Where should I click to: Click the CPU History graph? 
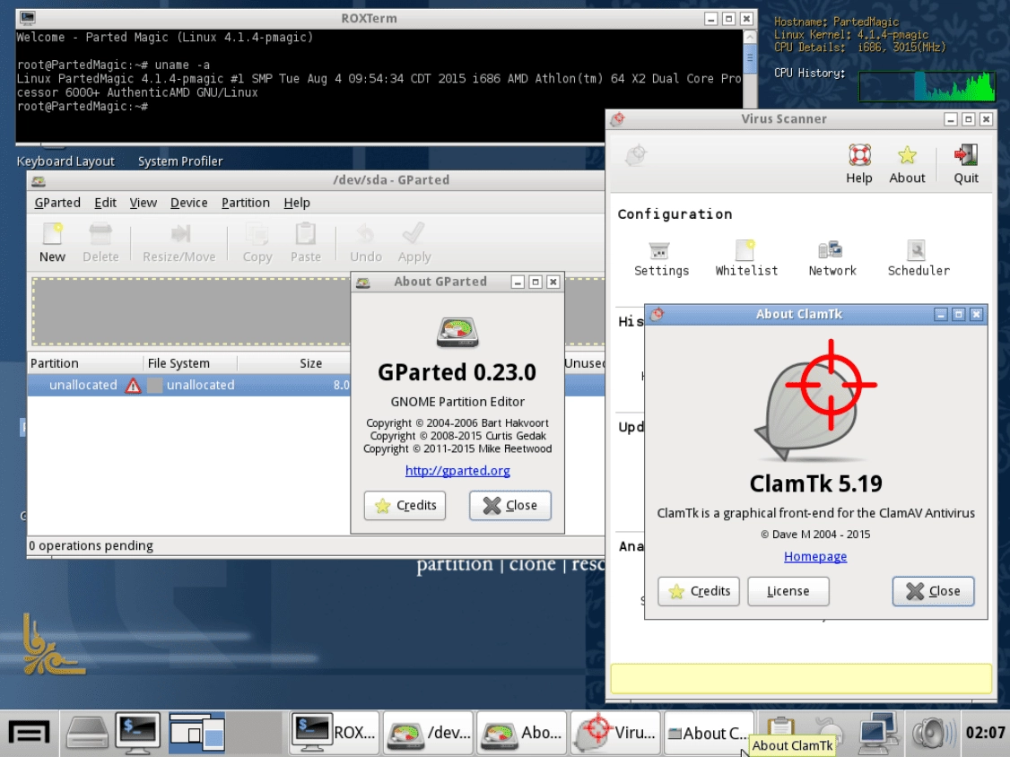click(x=927, y=86)
